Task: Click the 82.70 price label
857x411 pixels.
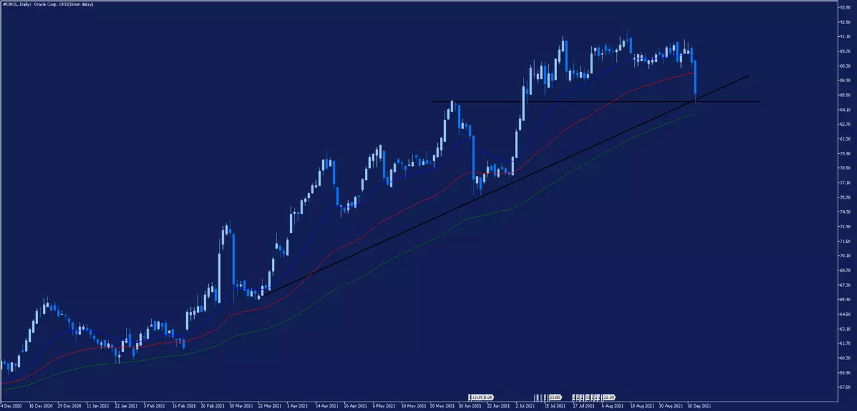Action: point(846,125)
